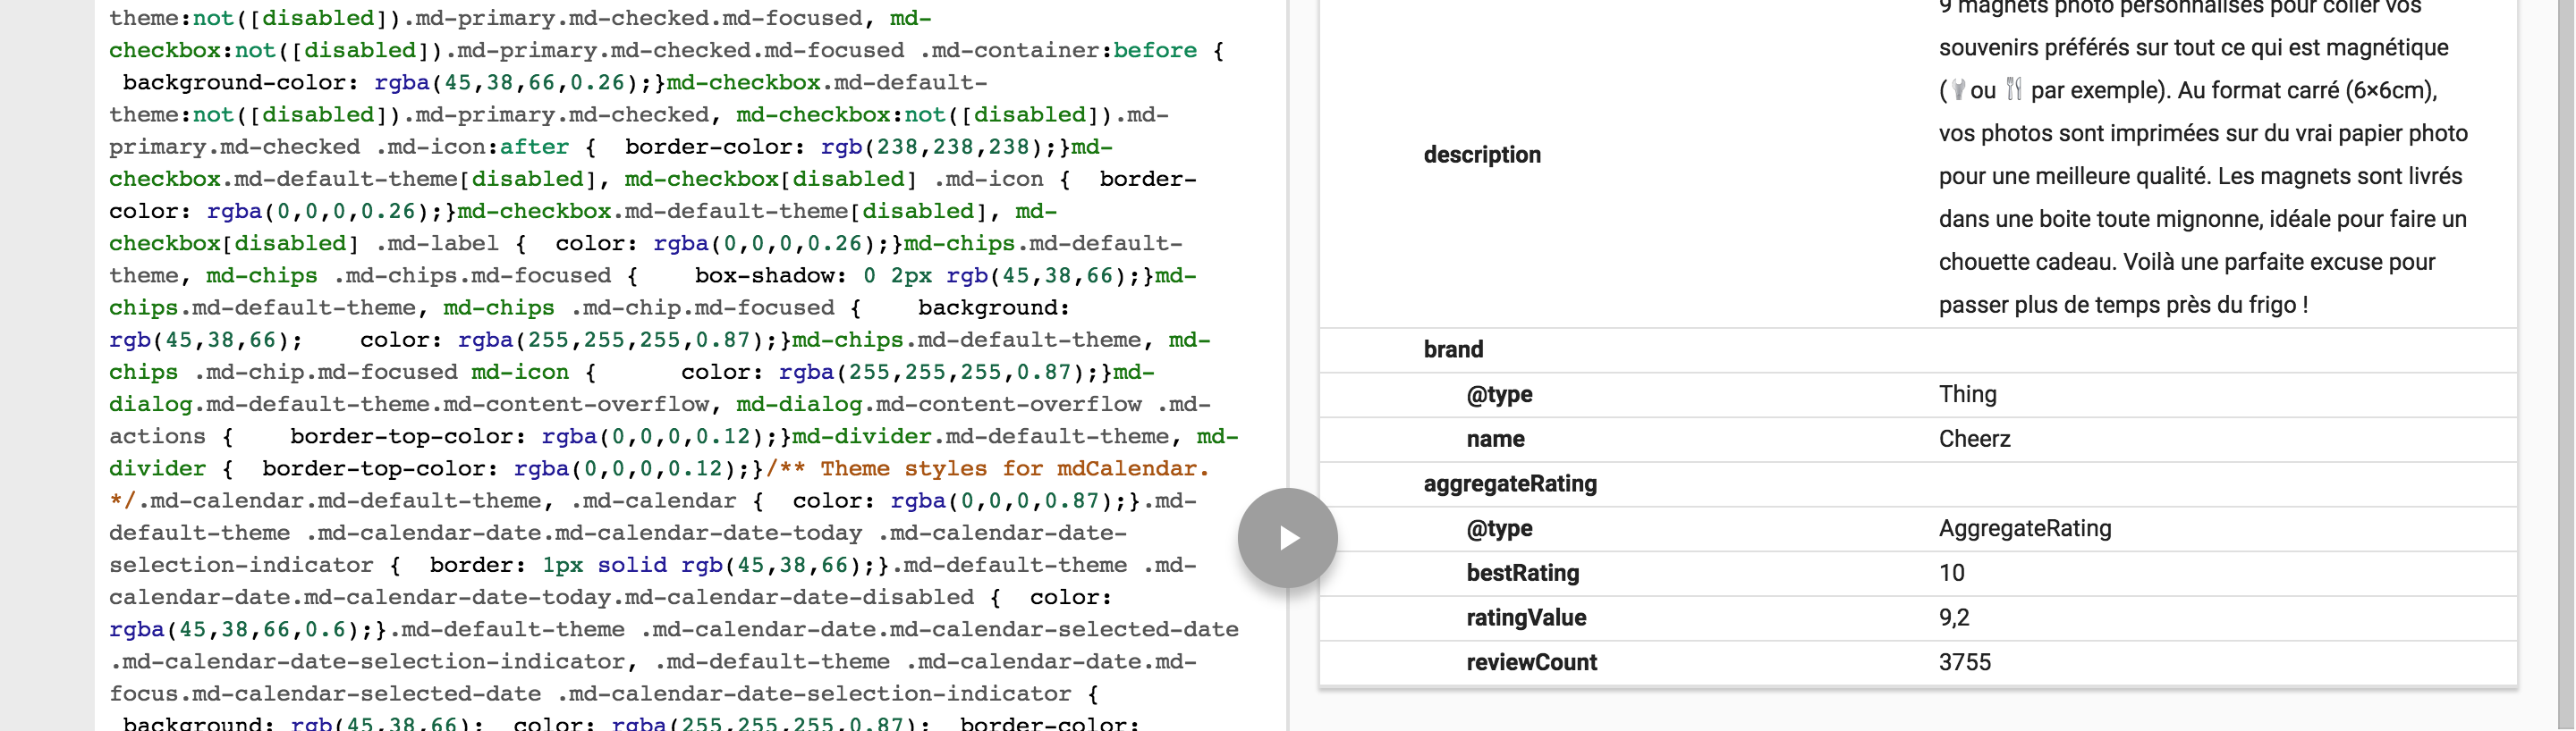Select the description property label
The image size is (2576, 731).
[1481, 155]
